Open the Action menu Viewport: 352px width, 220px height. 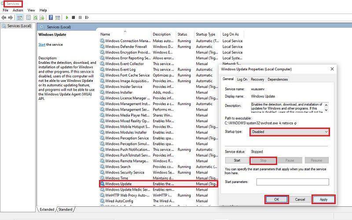coord(18,10)
